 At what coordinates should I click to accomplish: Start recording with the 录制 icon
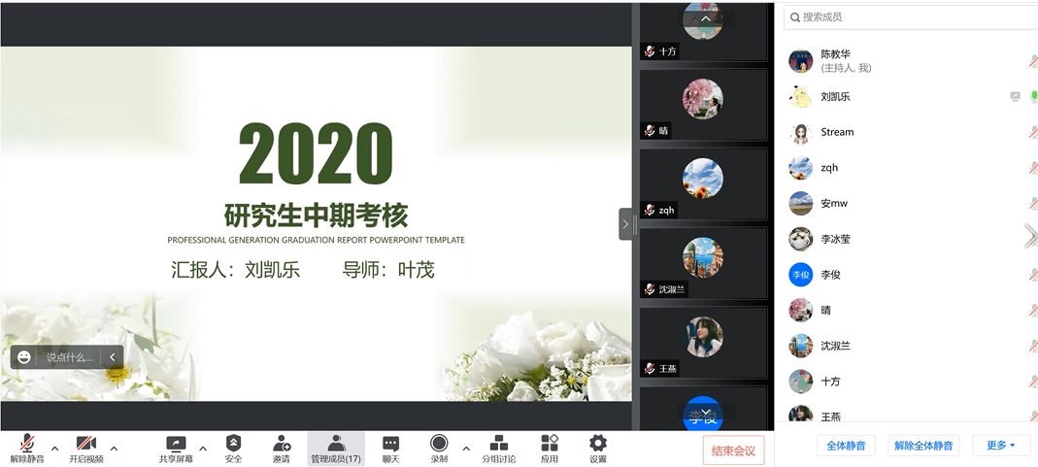[x=439, y=444]
